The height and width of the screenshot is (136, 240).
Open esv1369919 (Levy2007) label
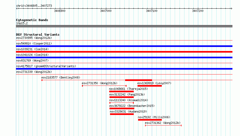(154, 83)
